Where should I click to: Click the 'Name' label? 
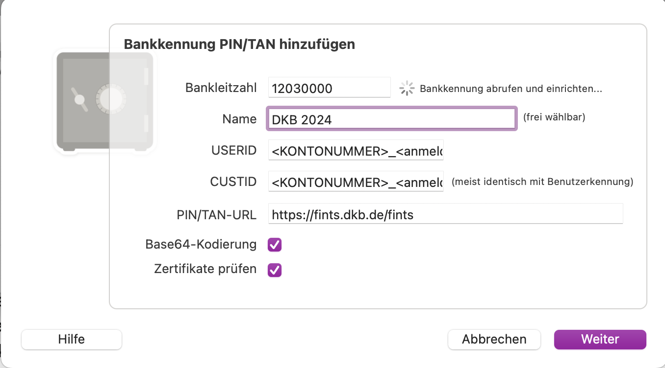pyautogui.click(x=239, y=119)
